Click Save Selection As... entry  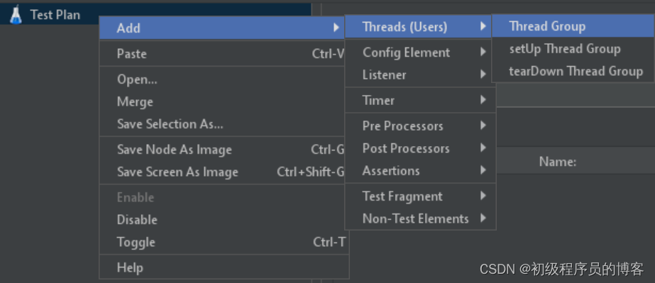pos(224,124)
